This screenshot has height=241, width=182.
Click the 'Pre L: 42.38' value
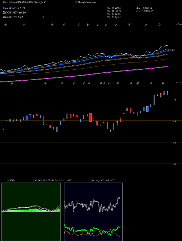coord(114,14)
